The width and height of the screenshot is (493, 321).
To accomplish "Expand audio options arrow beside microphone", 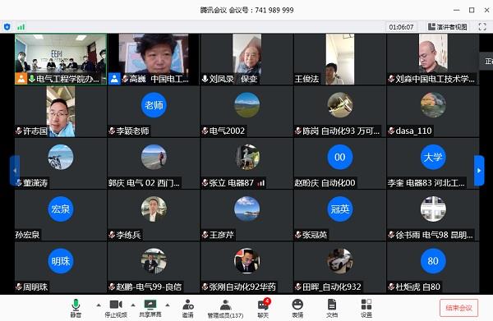I will [99, 305].
